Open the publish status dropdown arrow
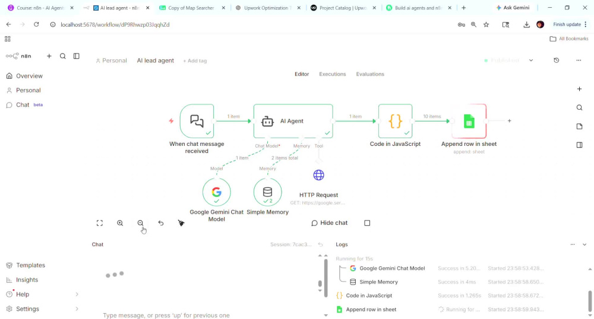 pos(531,60)
